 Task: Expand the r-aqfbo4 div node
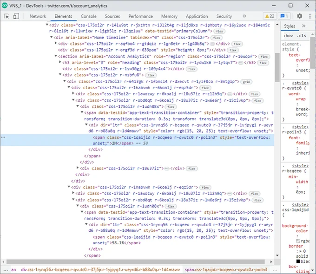(x=56, y=43)
